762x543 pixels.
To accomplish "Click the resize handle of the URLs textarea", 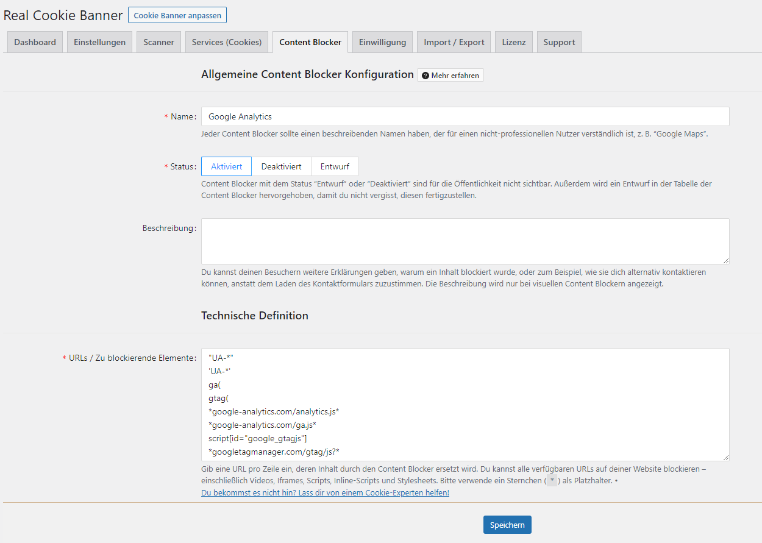I will pos(725,457).
